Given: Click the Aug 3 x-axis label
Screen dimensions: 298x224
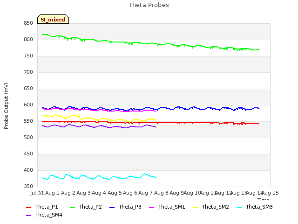Looking at the screenshot, I should pos(84,193).
